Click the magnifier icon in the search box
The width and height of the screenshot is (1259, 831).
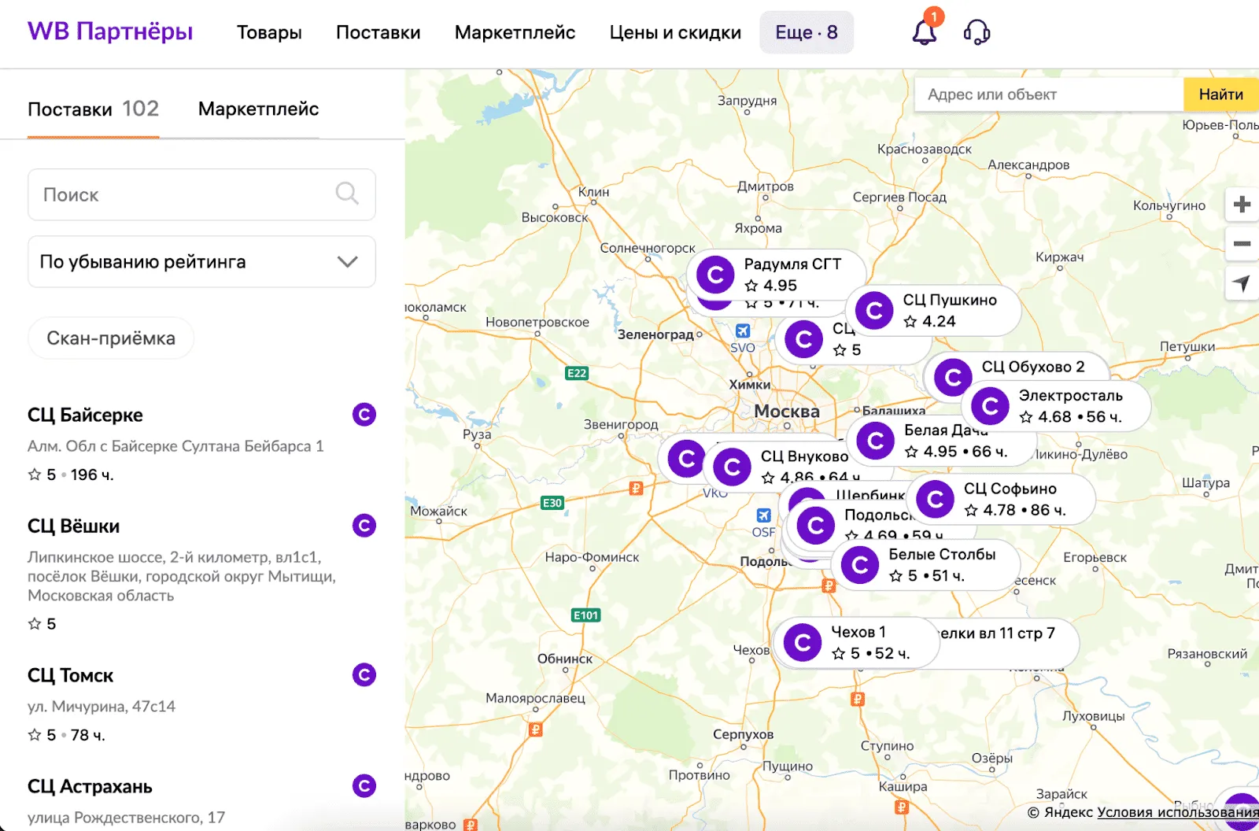(347, 194)
